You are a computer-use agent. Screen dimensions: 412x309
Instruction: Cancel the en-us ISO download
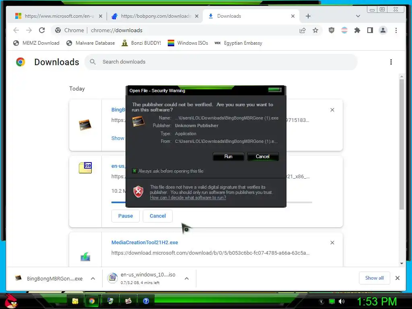tap(158, 216)
